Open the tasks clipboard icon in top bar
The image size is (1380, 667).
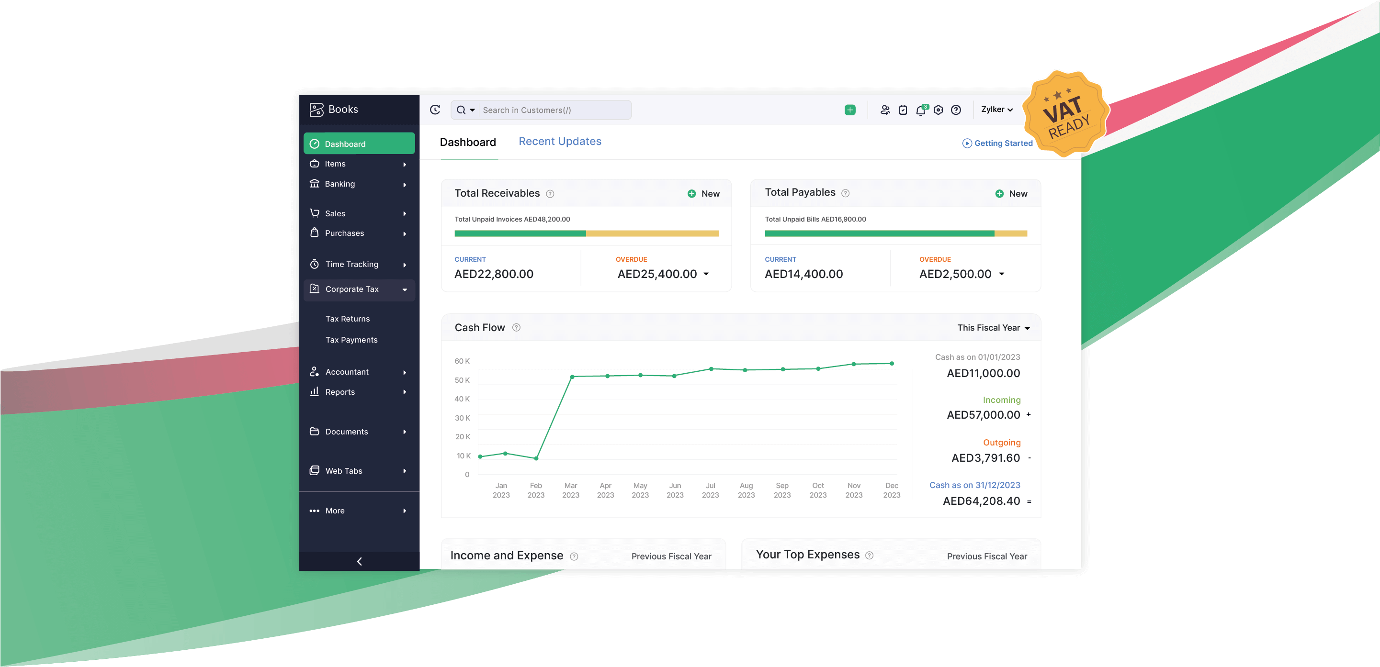(x=903, y=110)
